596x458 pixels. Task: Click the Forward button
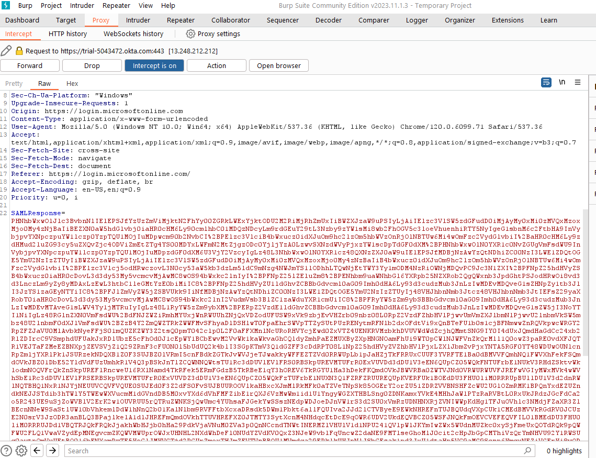pos(30,65)
